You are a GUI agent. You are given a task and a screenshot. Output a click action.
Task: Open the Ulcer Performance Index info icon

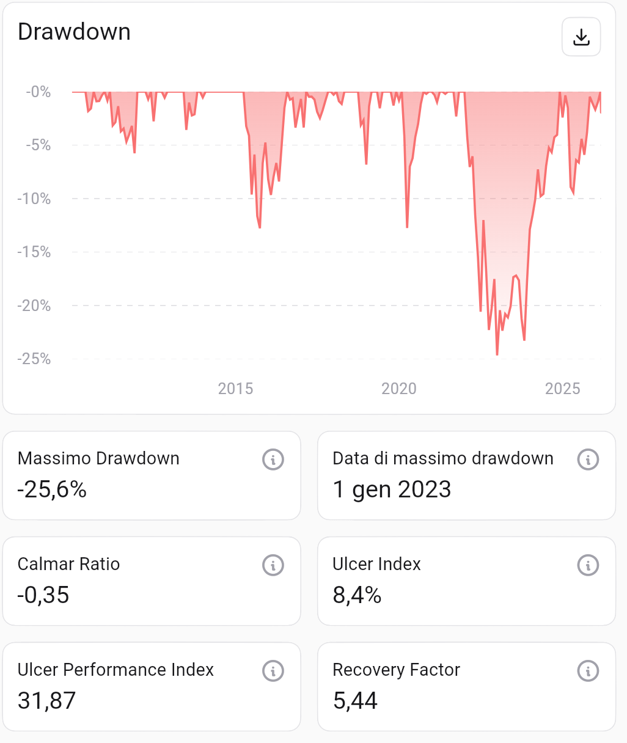tap(274, 670)
